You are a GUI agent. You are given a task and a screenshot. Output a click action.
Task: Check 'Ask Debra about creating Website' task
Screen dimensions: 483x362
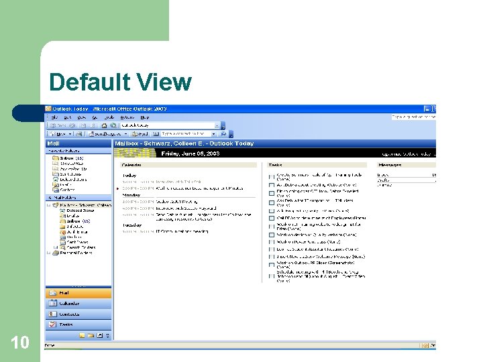pos(272,185)
